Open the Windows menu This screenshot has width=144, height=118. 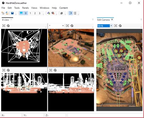(44, 8)
